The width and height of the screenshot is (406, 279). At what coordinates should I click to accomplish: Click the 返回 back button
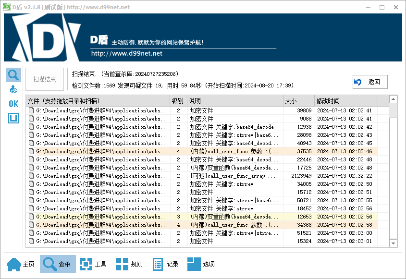[x=370, y=82]
